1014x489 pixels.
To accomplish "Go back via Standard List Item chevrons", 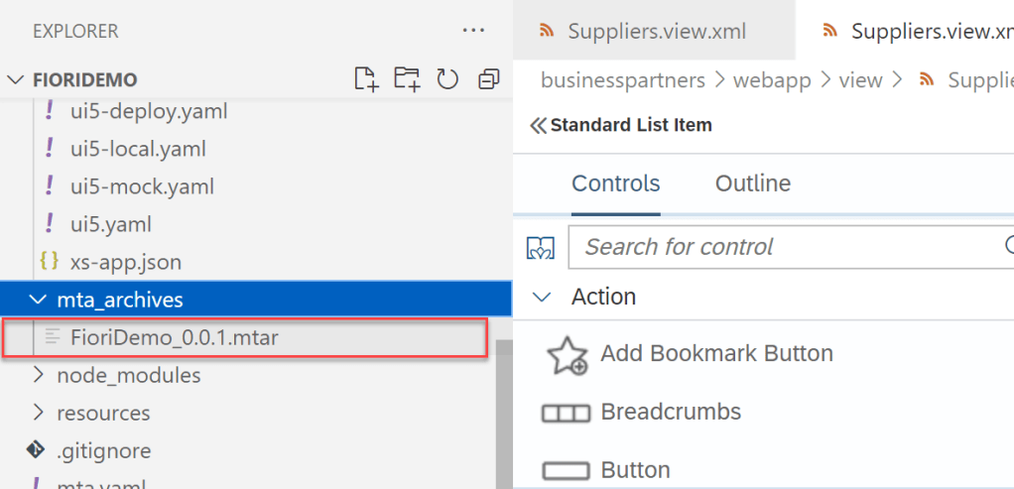I will click(x=539, y=126).
